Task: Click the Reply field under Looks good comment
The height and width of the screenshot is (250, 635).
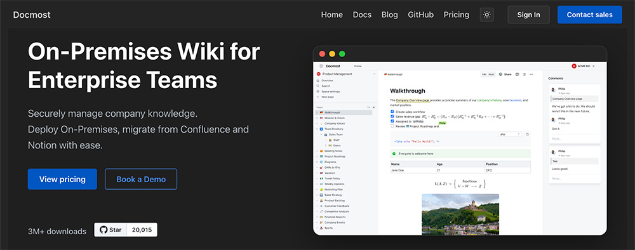Action: click(x=574, y=178)
